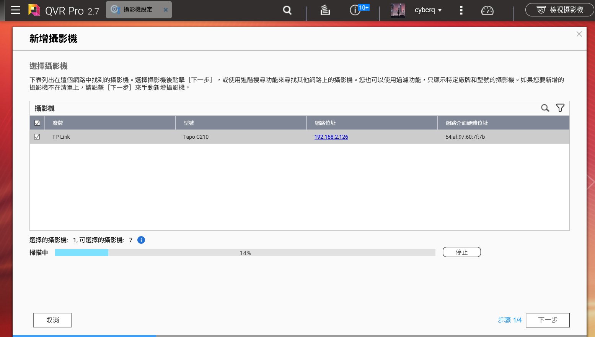Viewport: 595px width, 337px height.
Task: Click the QVR Pro logo icon
Action: click(34, 10)
